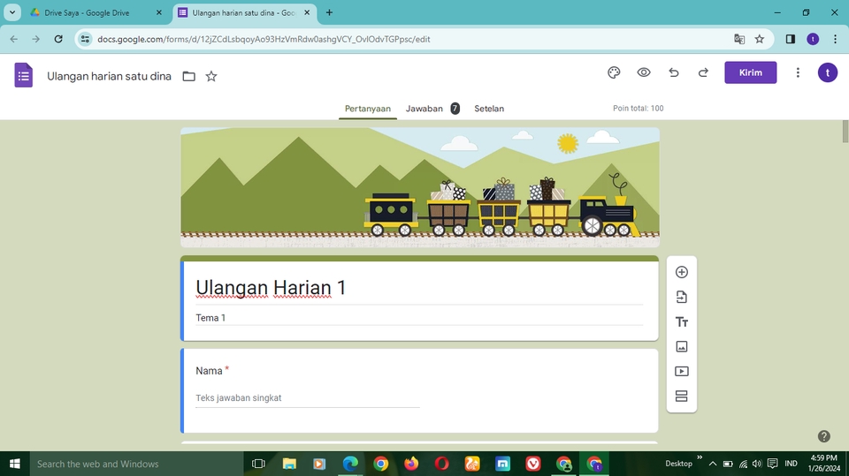Open the Action Center notifications icon
This screenshot has height=476, width=849.
coord(773,464)
